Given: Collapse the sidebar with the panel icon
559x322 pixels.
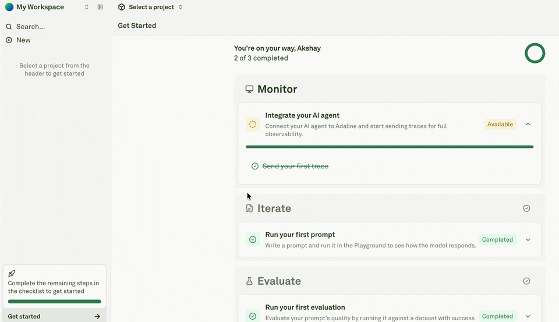Looking at the screenshot, I should coord(100,7).
